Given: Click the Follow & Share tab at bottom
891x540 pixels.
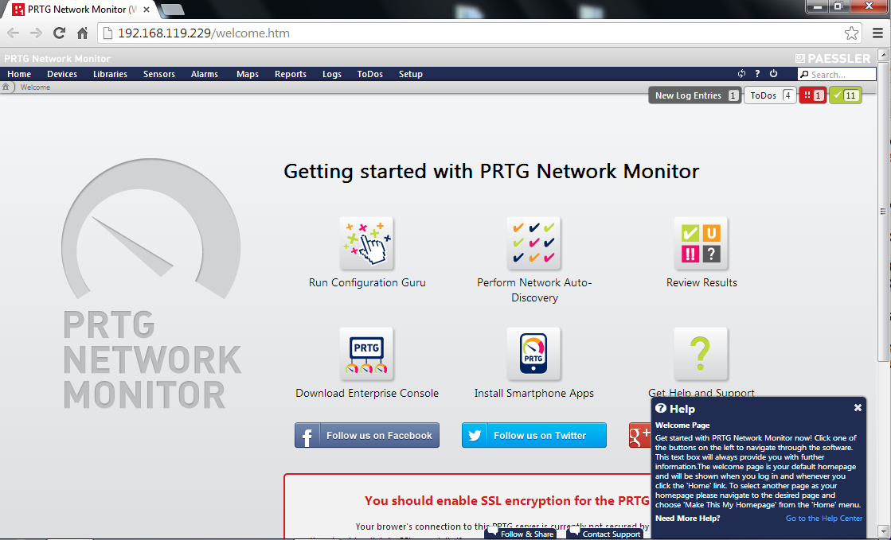Looking at the screenshot, I should coord(521,533).
